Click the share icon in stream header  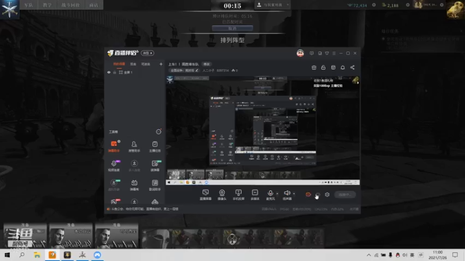point(352,67)
